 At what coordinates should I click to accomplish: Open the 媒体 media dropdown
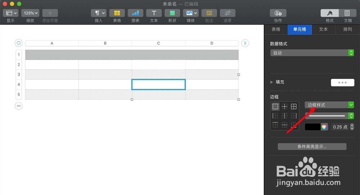(x=191, y=13)
